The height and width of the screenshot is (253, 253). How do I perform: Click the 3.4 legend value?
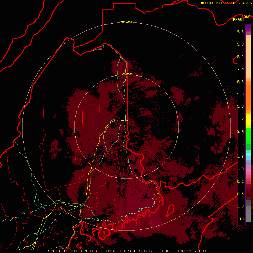click(x=240, y=132)
